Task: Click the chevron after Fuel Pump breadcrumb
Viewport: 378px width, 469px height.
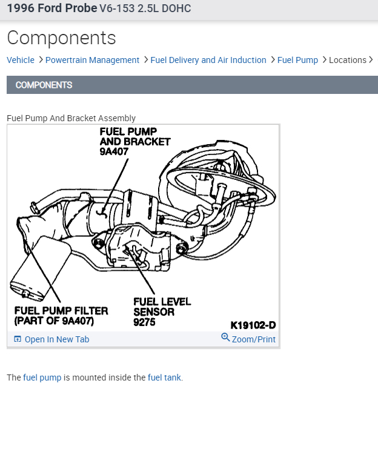Action: tap(325, 60)
